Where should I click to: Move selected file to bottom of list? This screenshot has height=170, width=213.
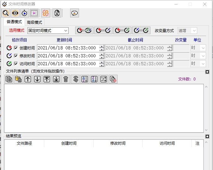click(x=56, y=79)
